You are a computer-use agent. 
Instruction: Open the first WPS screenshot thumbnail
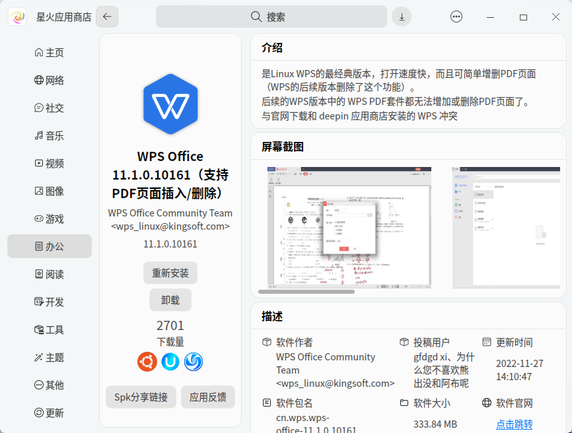350,228
